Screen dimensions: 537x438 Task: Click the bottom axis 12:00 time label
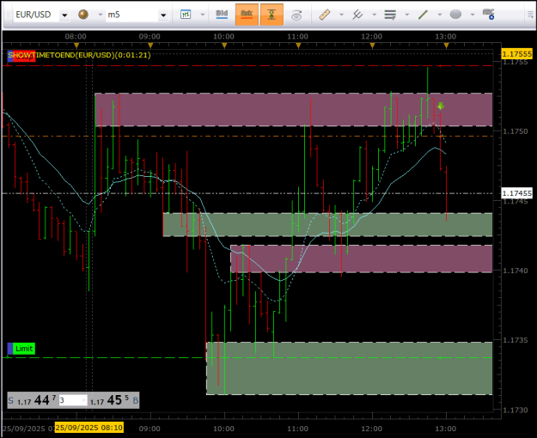[x=371, y=429]
